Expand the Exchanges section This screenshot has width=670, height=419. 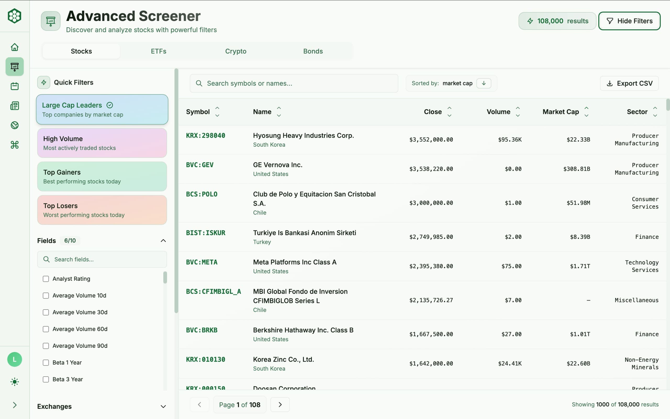pos(163,406)
